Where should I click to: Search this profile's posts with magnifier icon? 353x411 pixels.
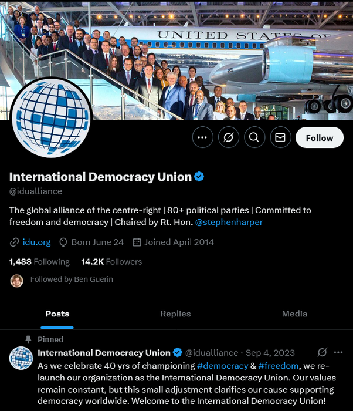pyautogui.click(x=254, y=137)
